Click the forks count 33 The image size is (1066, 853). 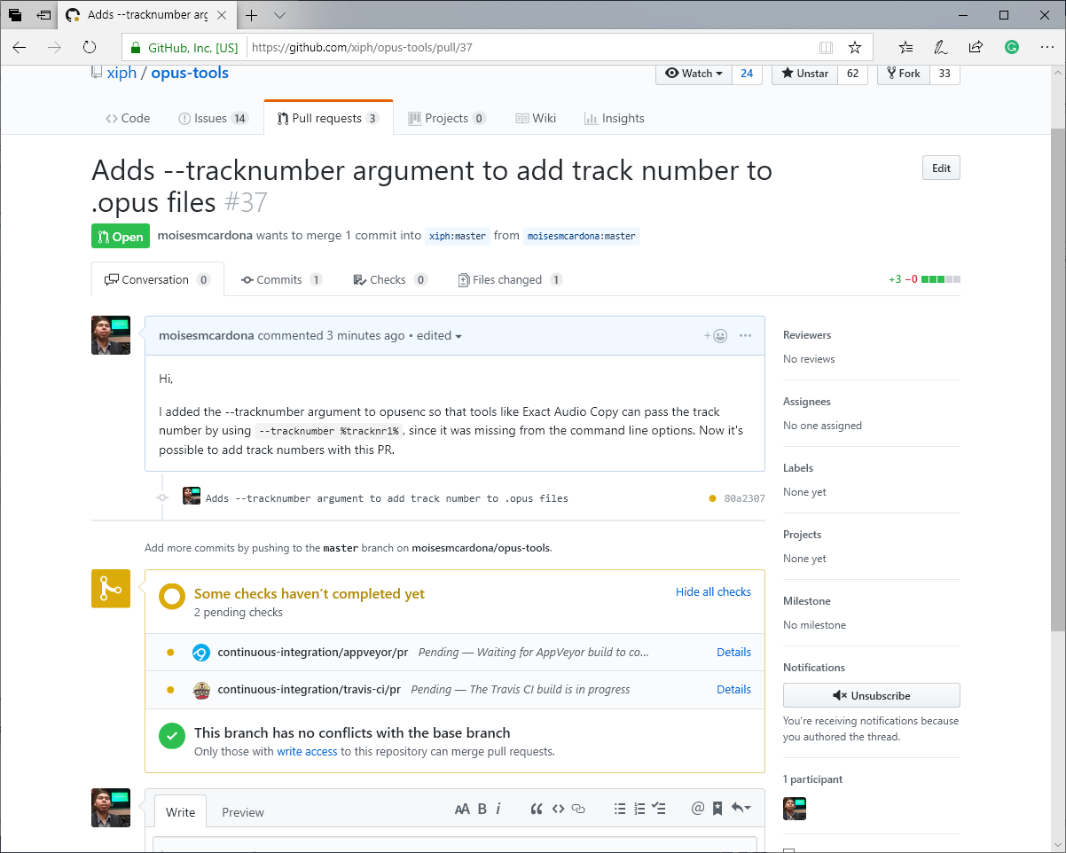(x=945, y=74)
